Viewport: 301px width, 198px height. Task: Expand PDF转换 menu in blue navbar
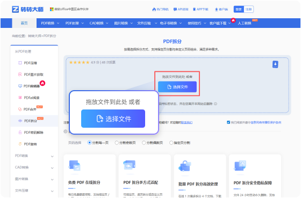[x=50, y=23]
